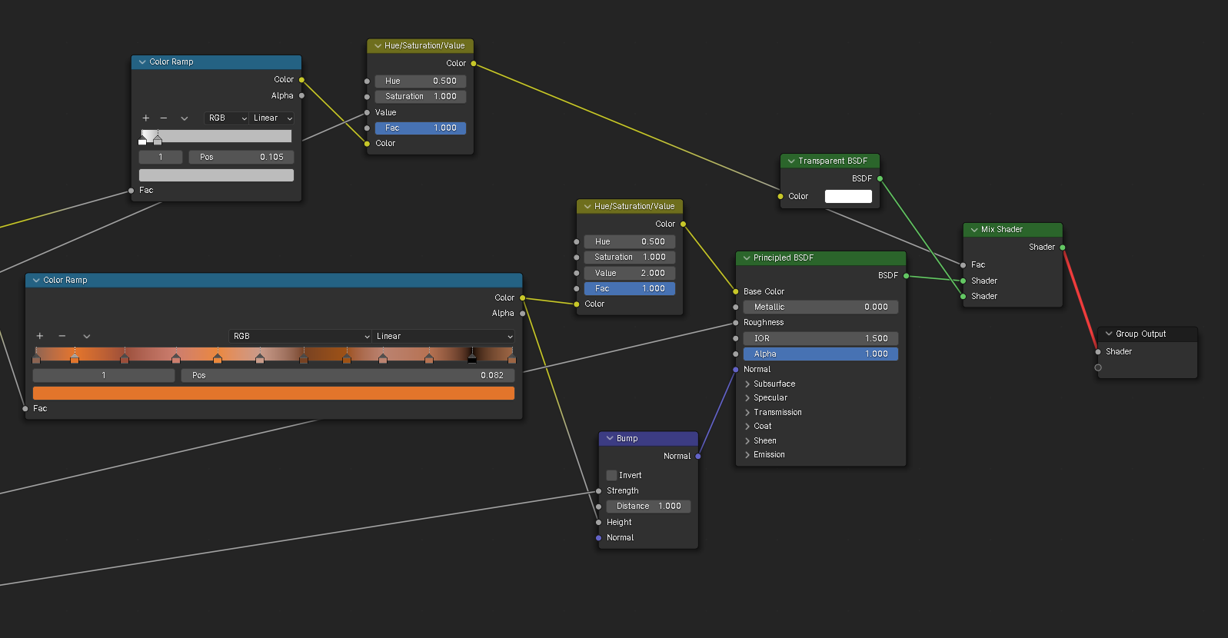Click Mix Shader output Shader socket
The image size is (1228, 638).
click(x=1063, y=248)
